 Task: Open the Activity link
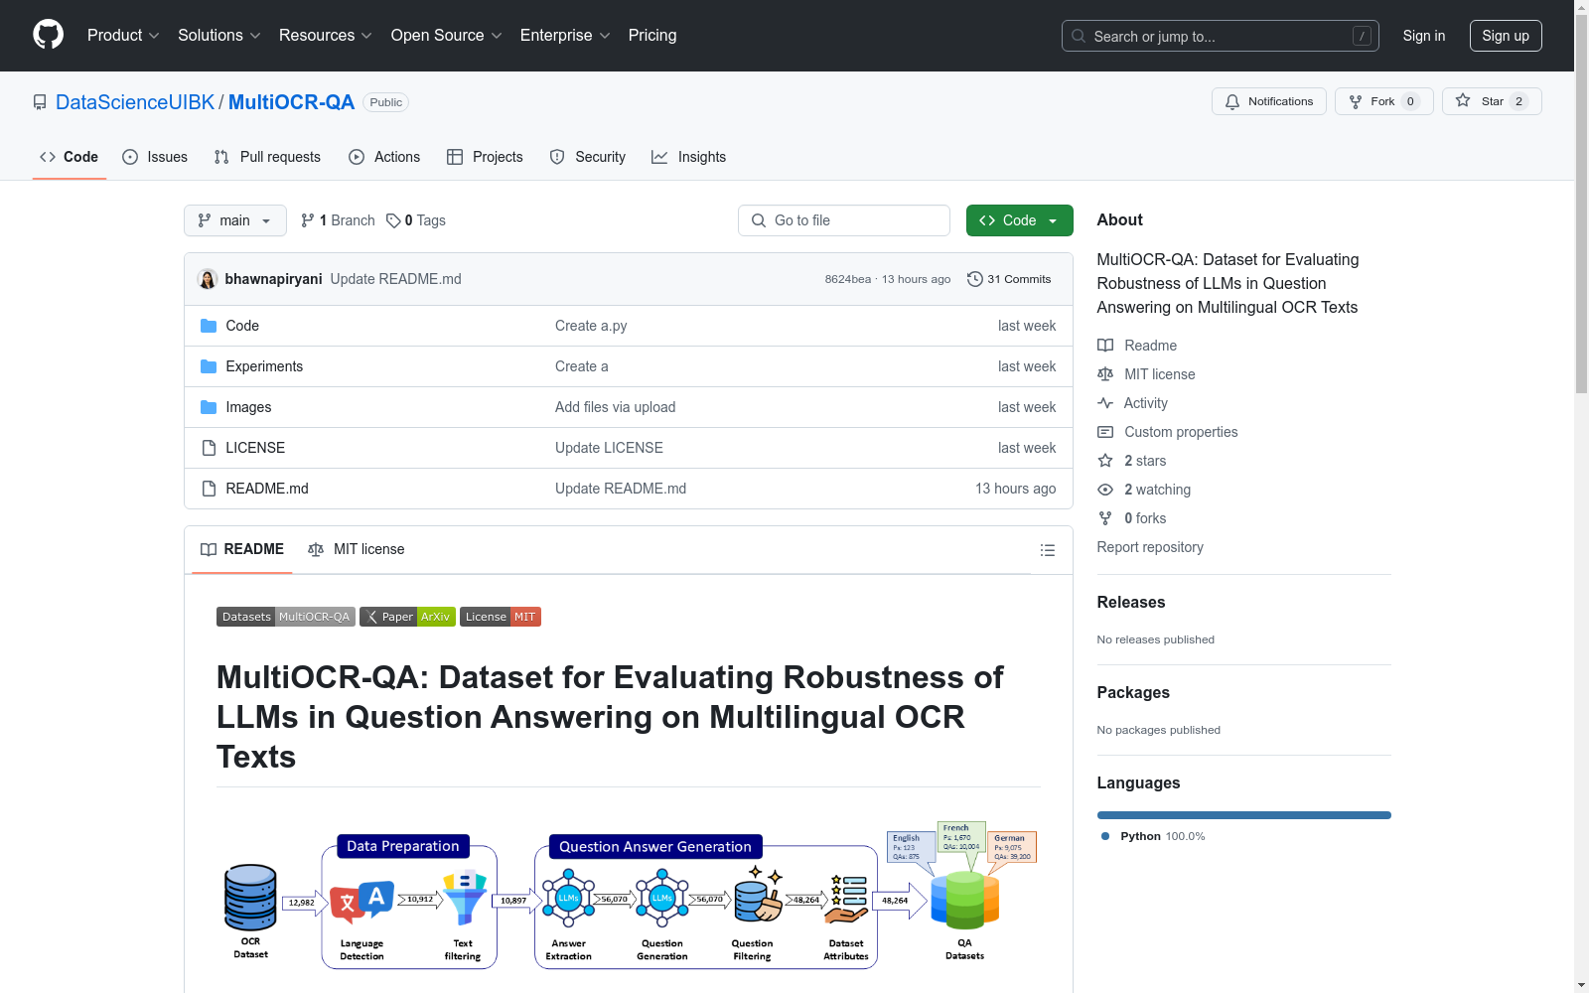(x=1132, y=403)
